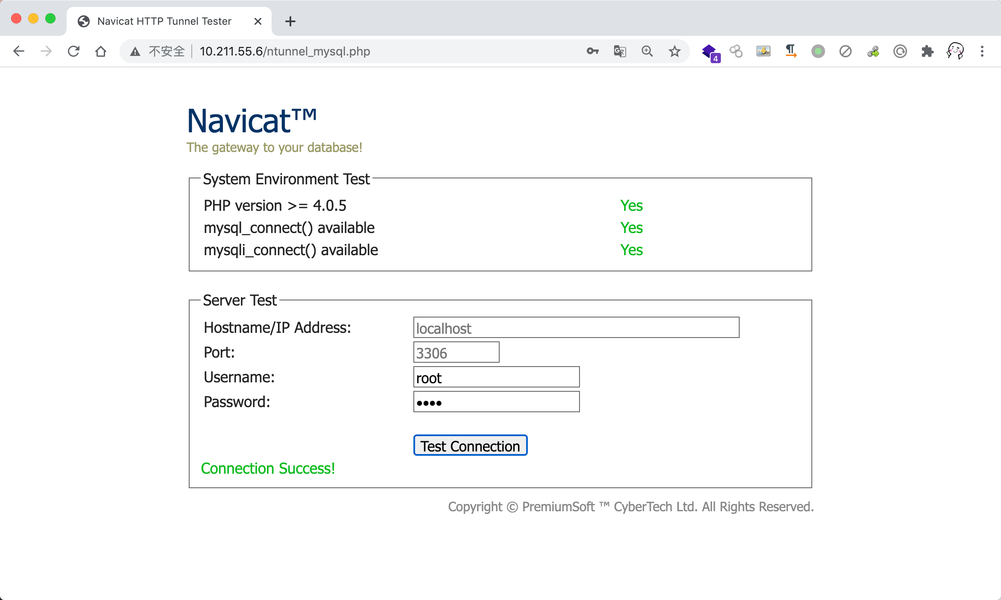Open the Chrome three-dot menu
The width and height of the screenshot is (1001, 600).
pyautogui.click(x=982, y=51)
